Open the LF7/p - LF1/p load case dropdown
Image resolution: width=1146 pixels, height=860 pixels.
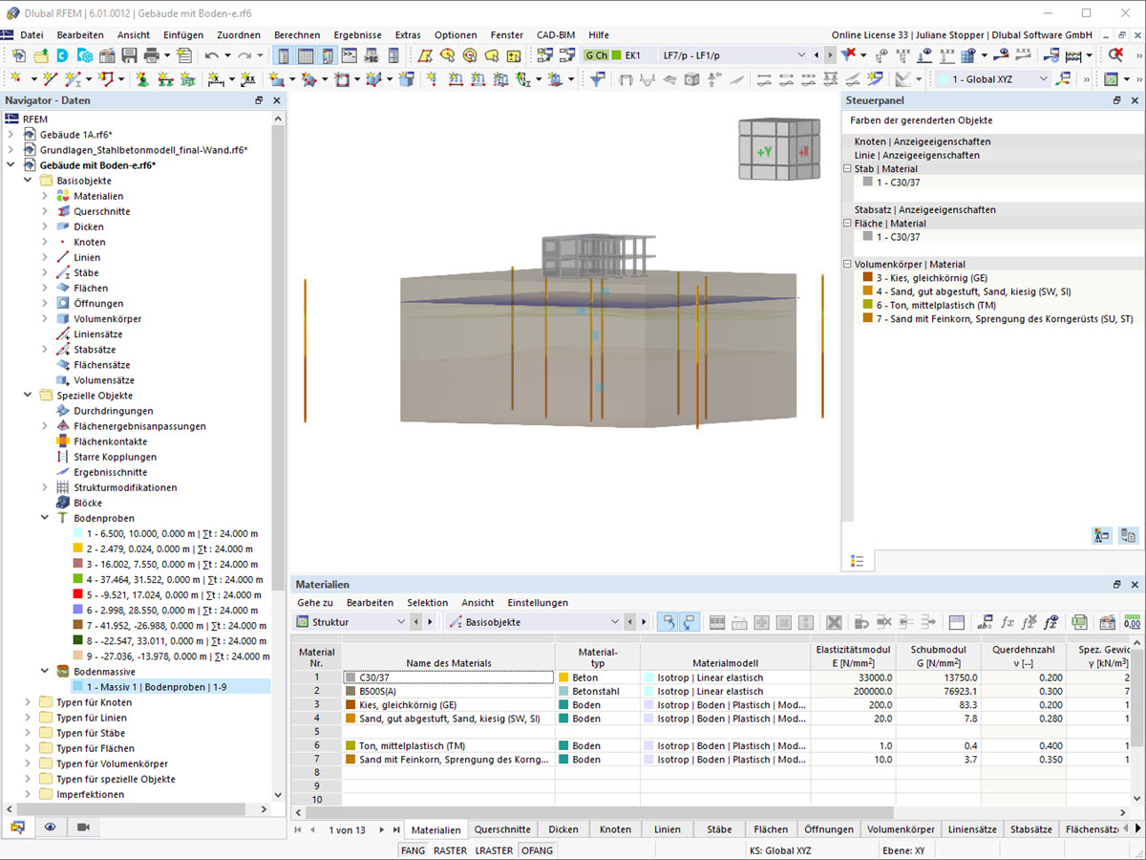(800, 55)
